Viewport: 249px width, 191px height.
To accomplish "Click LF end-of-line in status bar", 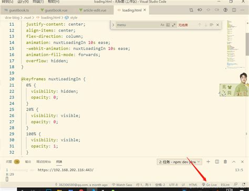I will [183, 185].
